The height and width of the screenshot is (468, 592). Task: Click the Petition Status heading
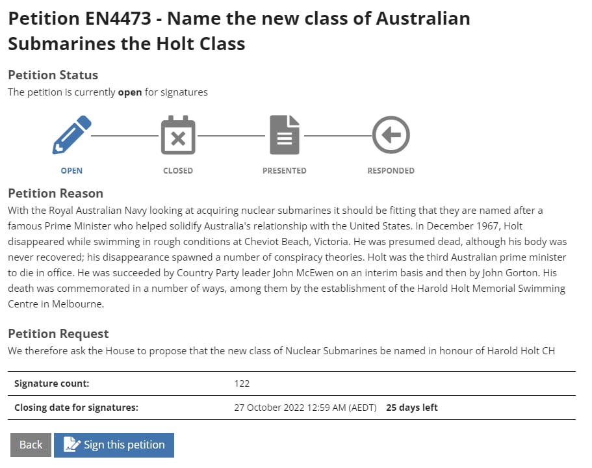click(53, 75)
